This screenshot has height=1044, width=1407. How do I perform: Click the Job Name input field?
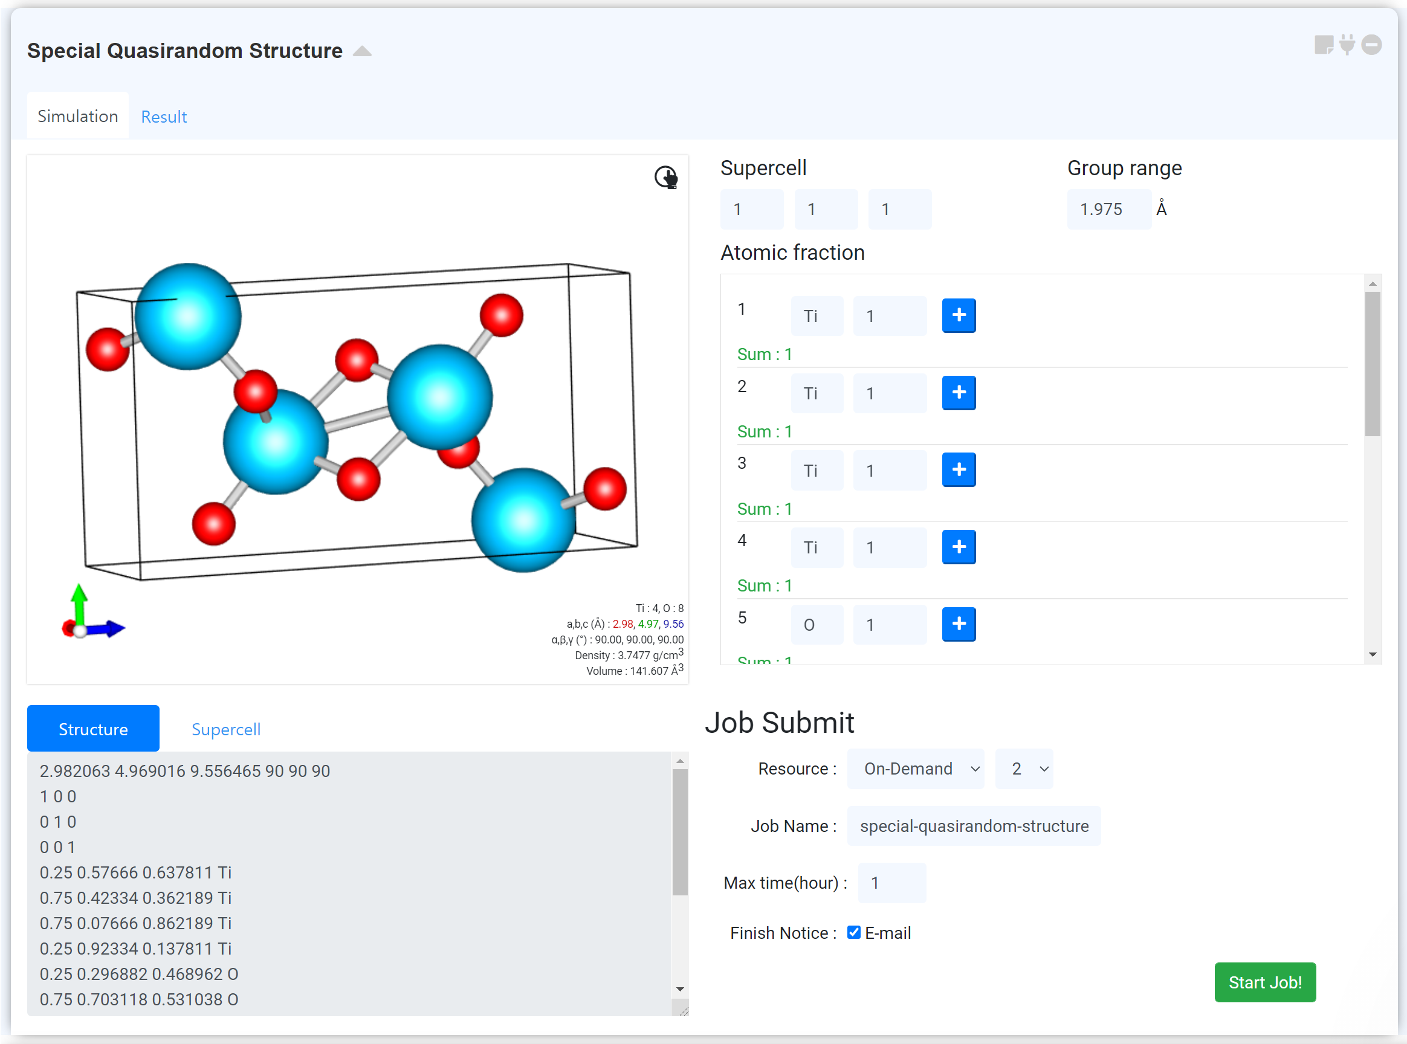(974, 826)
